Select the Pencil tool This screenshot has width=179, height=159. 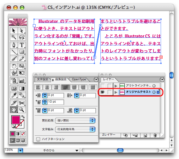pyautogui.click(x=22, y=58)
